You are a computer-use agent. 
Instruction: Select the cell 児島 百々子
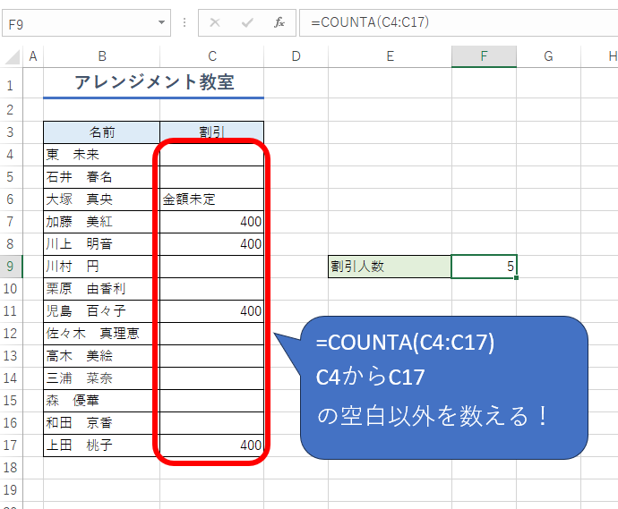[102, 311]
